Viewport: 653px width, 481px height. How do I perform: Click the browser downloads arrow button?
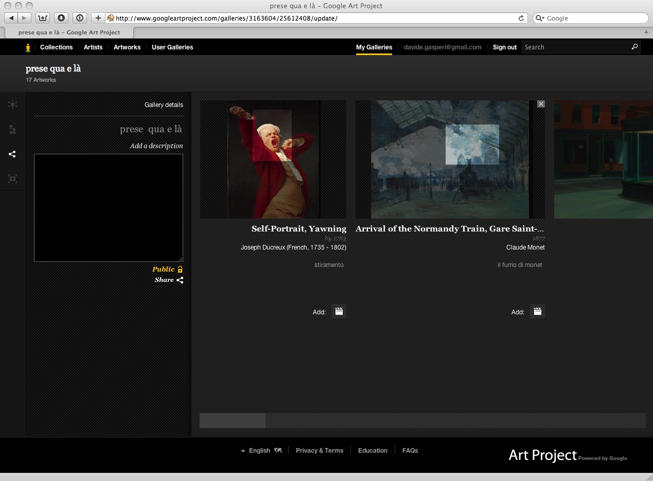coord(61,18)
